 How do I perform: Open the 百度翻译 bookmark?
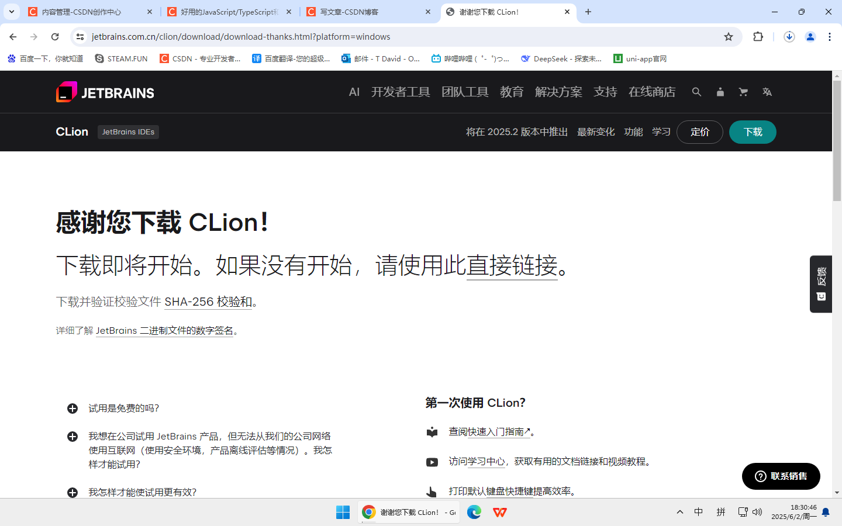[291, 58]
